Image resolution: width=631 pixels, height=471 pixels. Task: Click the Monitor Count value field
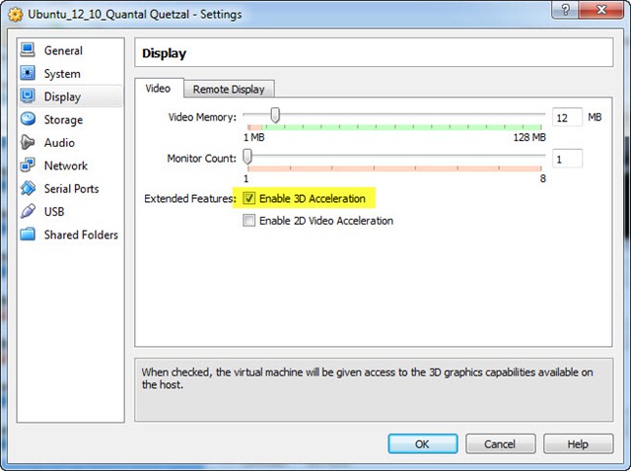point(567,159)
